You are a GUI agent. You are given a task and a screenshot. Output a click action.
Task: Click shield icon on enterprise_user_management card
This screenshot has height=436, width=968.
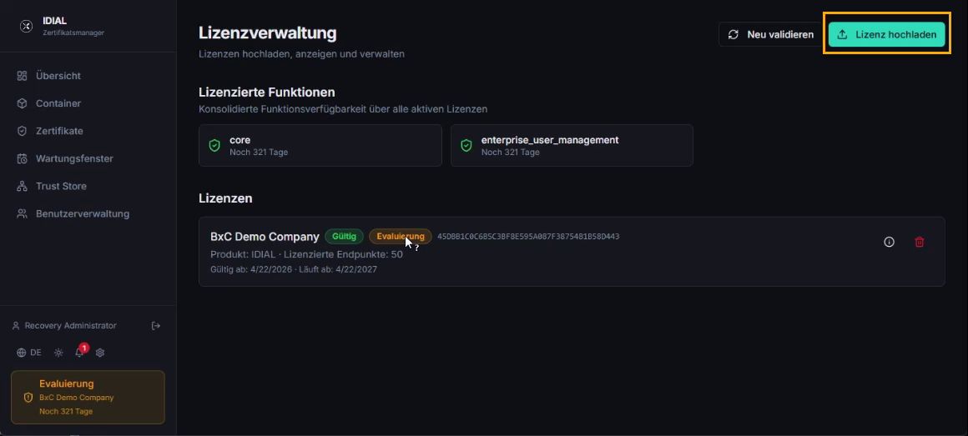point(466,146)
